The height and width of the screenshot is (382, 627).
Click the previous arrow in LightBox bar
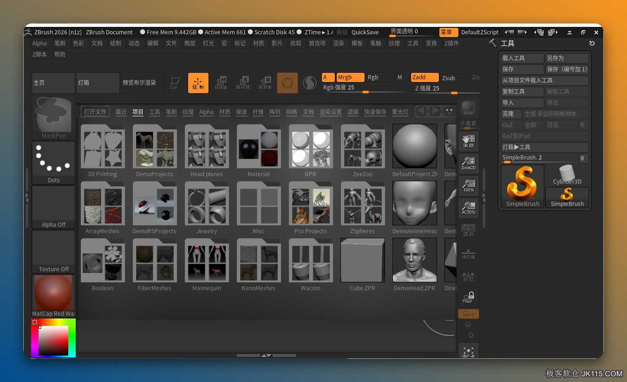tap(421, 111)
